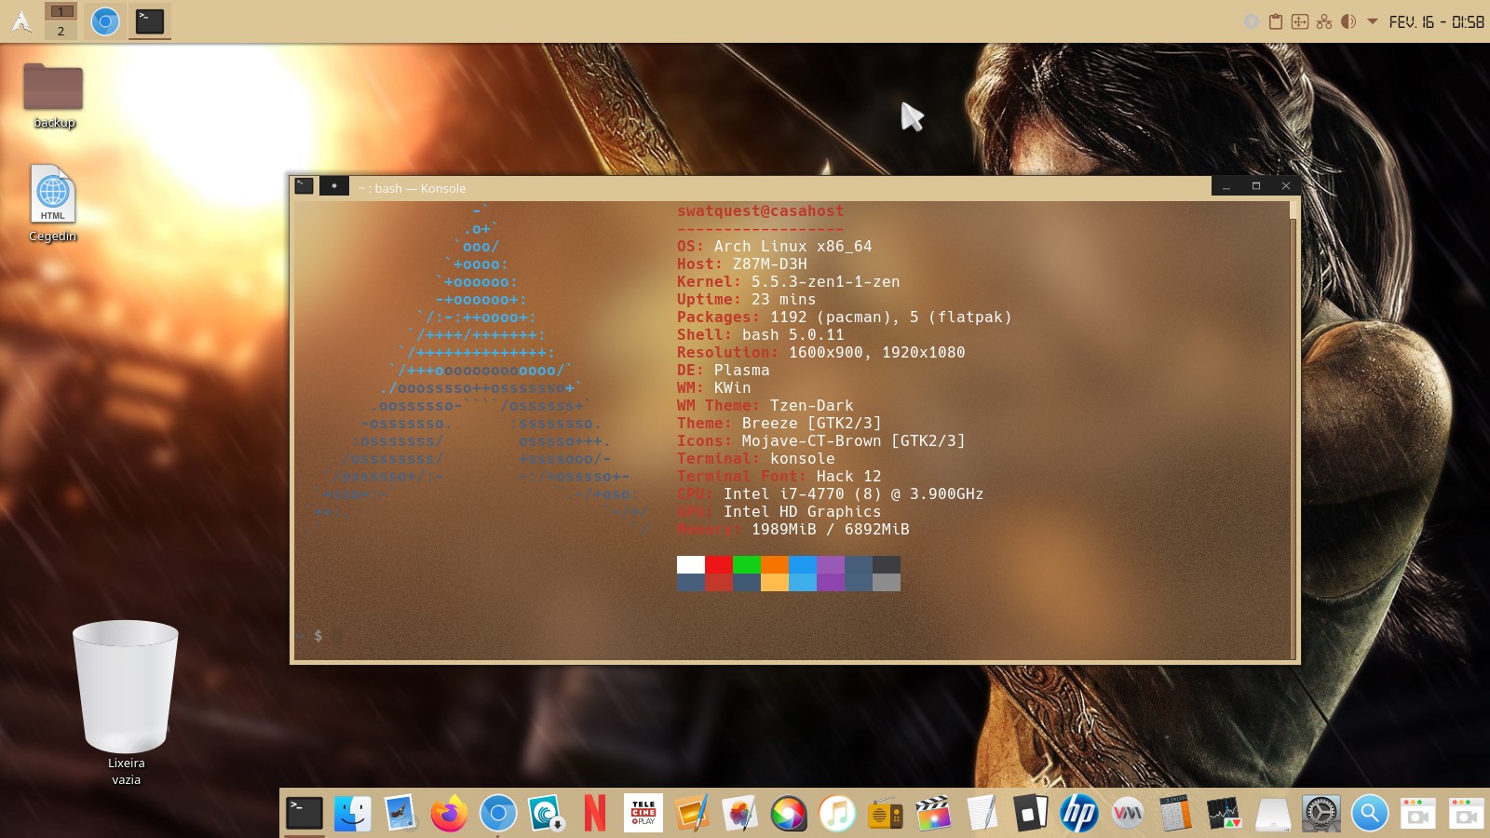Viewport: 1490px width, 838px height.
Task: Launch Chromium from the dock
Action: pyautogui.click(x=498, y=814)
